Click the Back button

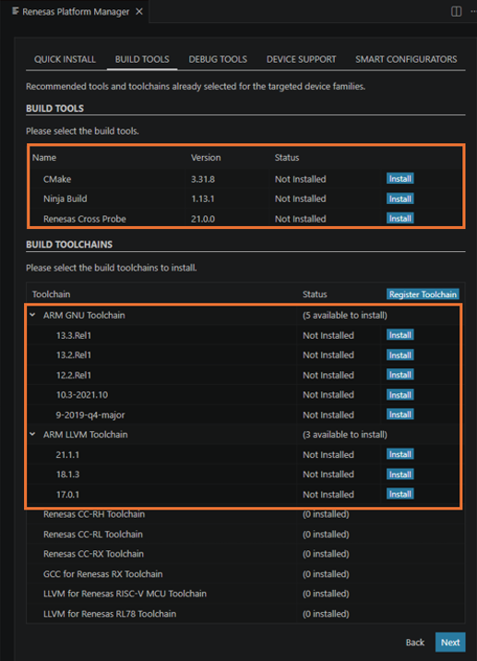414,643
